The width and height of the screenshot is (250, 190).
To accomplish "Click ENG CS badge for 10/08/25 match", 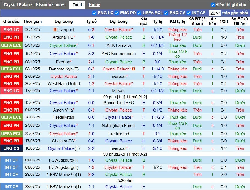I will tap(11, 148).
